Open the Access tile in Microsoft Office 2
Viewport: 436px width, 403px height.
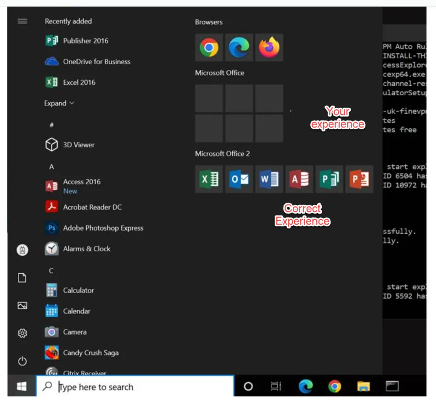[x=299, y=179]
